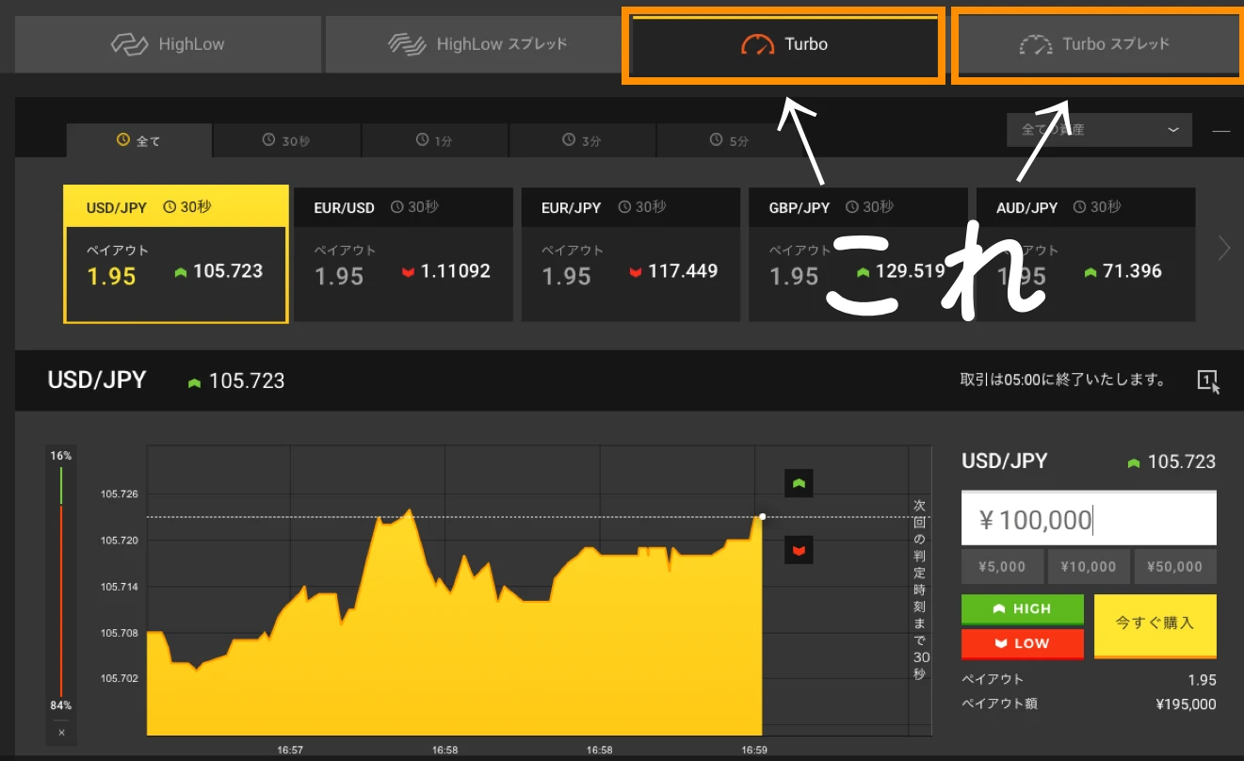The height and width of the screenshot is (761, 1244).
Task: Close the trader sentiment bar with X
Action: pyautogui.click(x=61, y=732)
